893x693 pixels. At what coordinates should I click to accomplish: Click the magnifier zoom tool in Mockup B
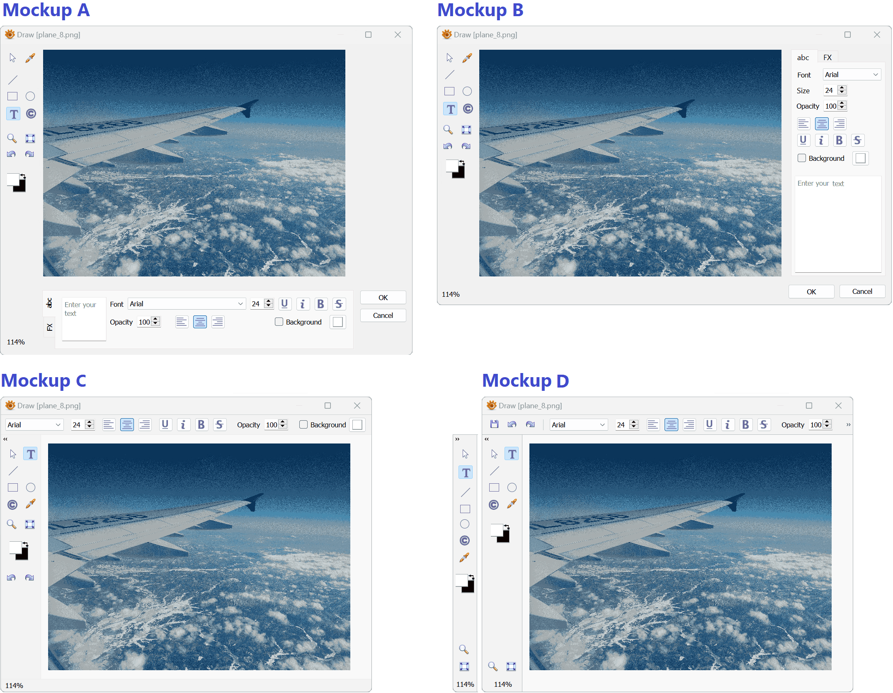pyautogui.click(x=448, y=130)
